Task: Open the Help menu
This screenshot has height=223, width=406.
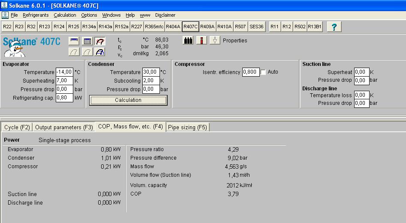Action: [130, 15]
